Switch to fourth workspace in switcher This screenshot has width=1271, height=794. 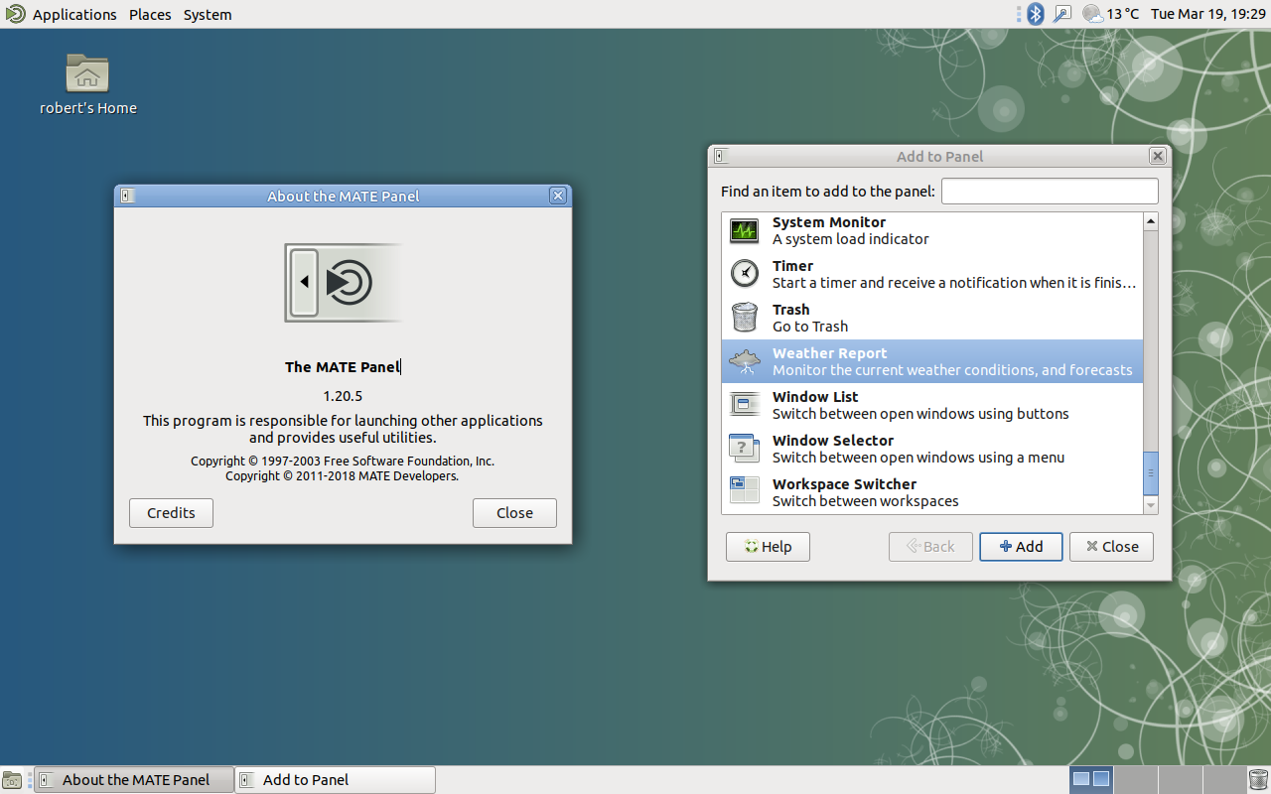pos(1223,780)
